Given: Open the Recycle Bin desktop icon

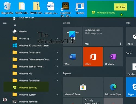Looking at the screenshot, I should tap(7, 8).
